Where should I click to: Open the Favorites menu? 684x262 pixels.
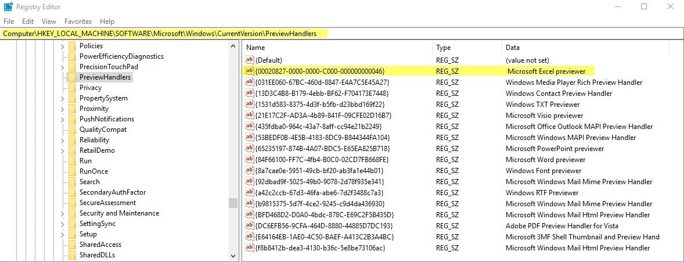pyautogui.click(x=78, y=21)
